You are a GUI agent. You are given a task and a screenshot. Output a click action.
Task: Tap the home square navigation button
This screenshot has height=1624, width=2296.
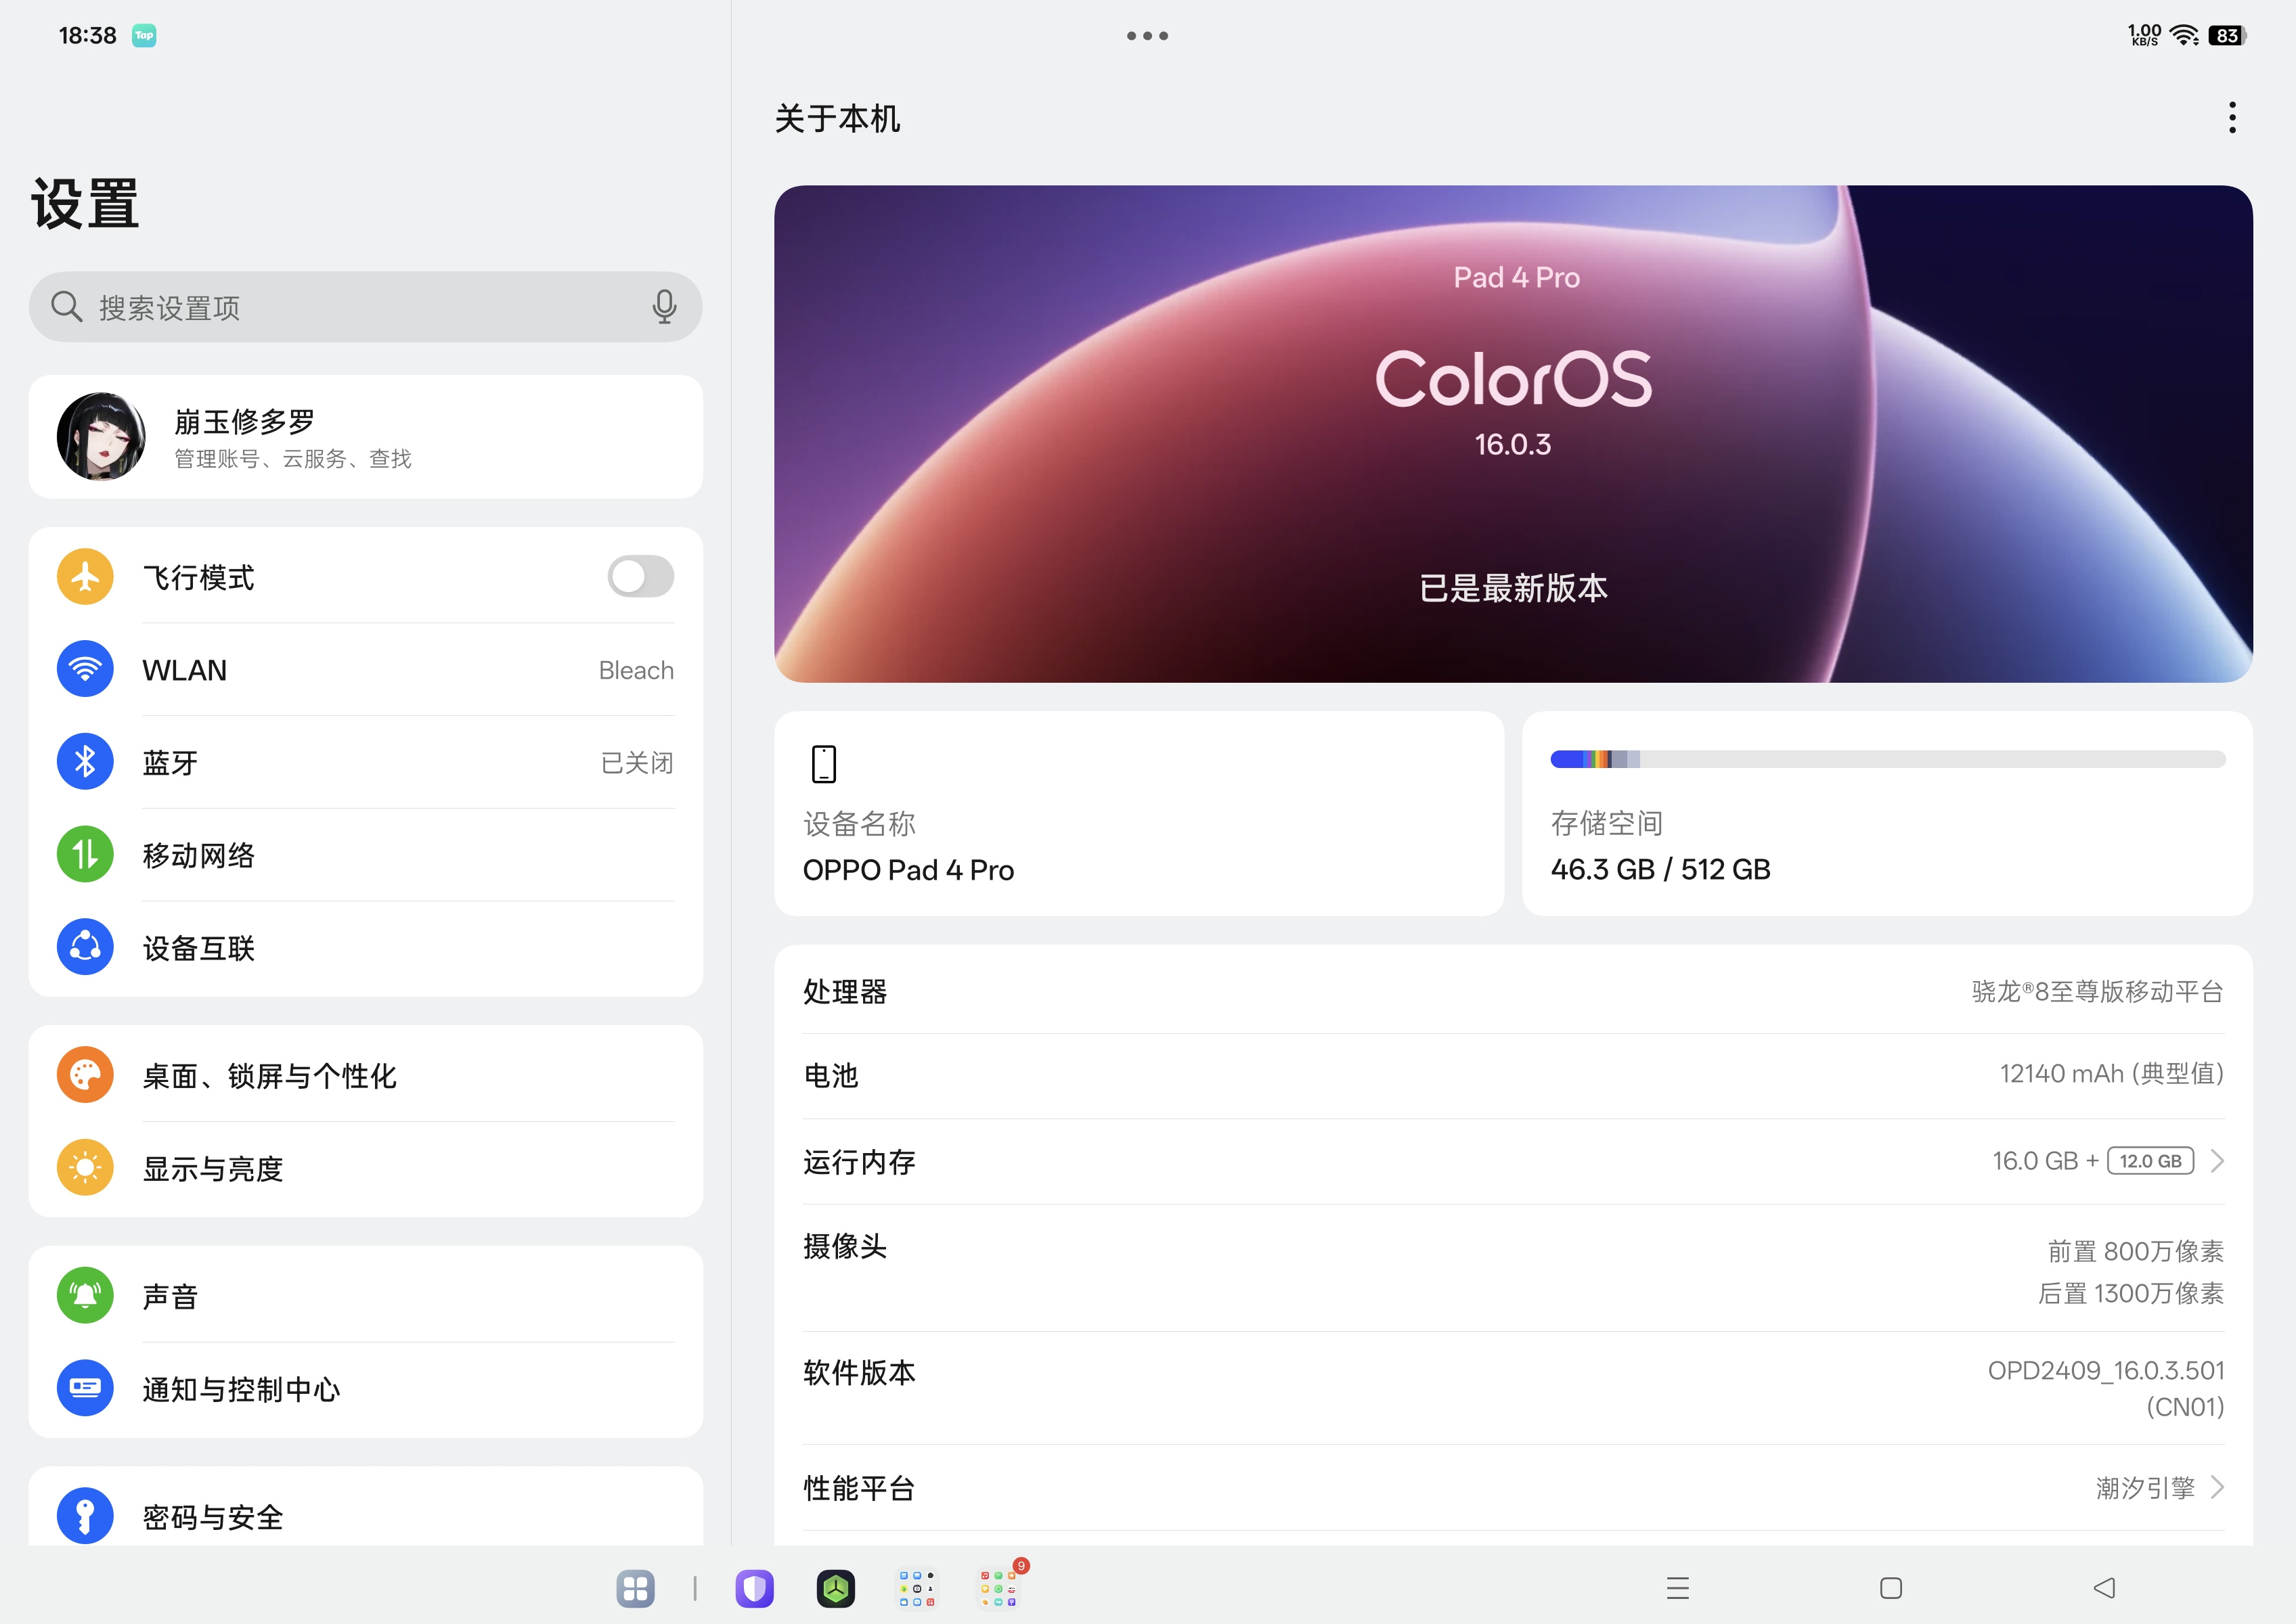click(1891, 1588)
